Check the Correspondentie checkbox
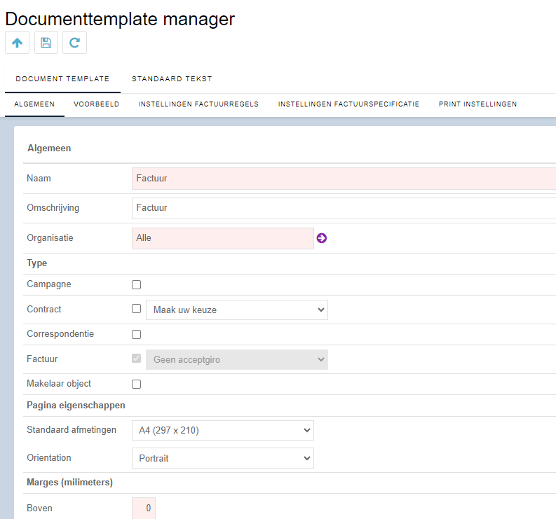This screenshot has width=556, height=519. point(137,334)
